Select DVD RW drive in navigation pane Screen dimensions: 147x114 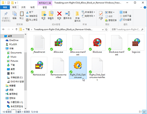point(16,82)
